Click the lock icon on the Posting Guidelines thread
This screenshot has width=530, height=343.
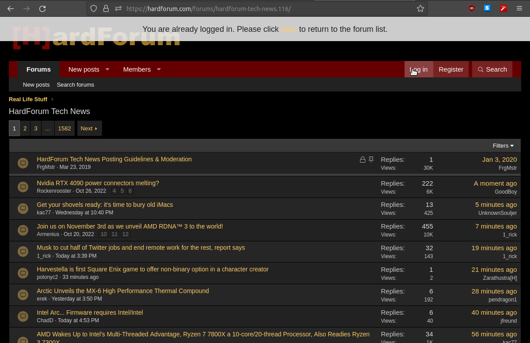pos(363,160)
